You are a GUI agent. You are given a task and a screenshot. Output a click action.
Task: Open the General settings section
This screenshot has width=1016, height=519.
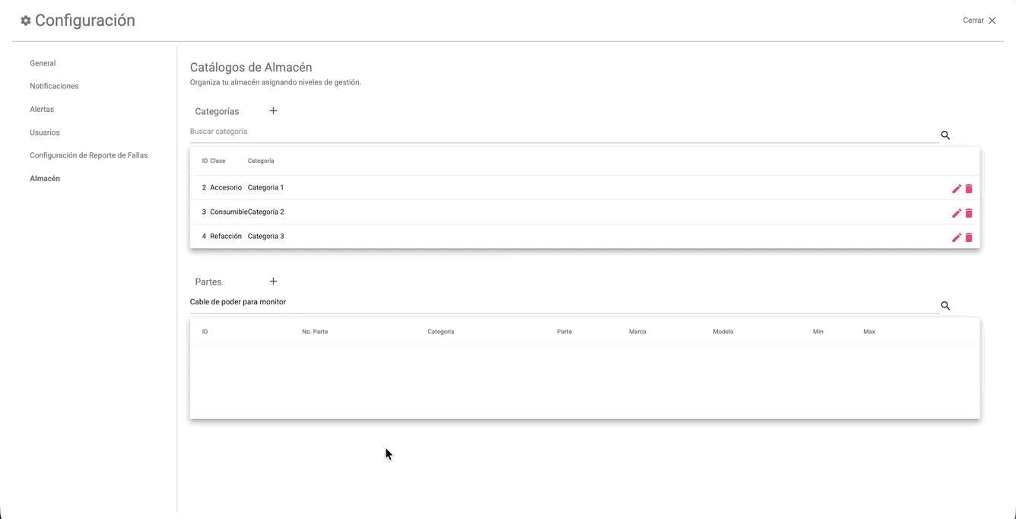43,63
